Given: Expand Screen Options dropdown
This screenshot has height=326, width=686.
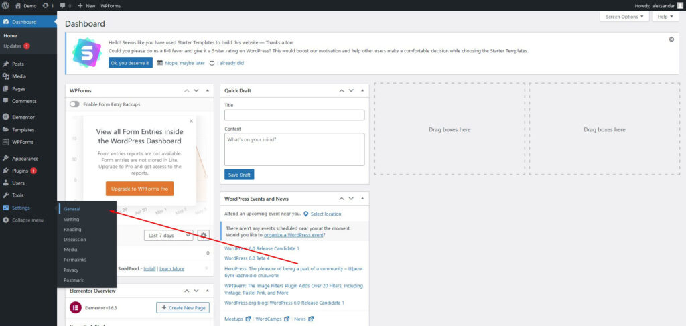Looking at the screenshot, I should click(x=624, y=17).
